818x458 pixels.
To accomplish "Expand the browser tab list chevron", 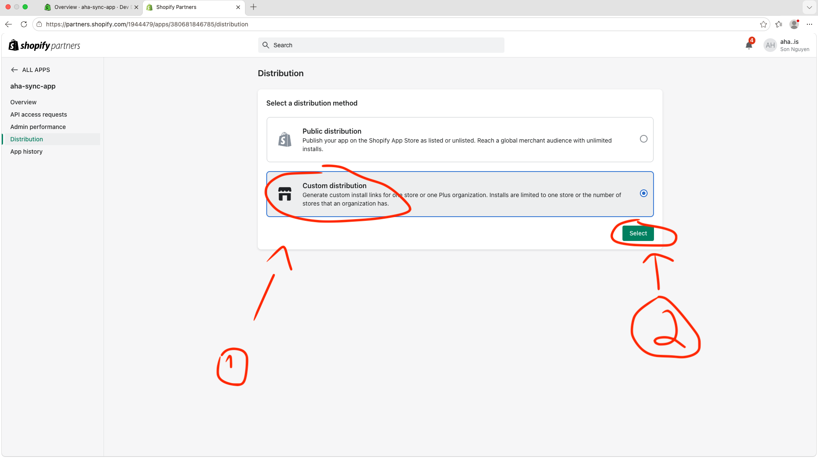I will (x=809, y=7).
